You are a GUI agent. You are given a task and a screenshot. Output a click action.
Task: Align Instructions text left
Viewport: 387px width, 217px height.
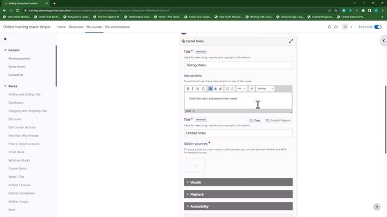point(210,89)
